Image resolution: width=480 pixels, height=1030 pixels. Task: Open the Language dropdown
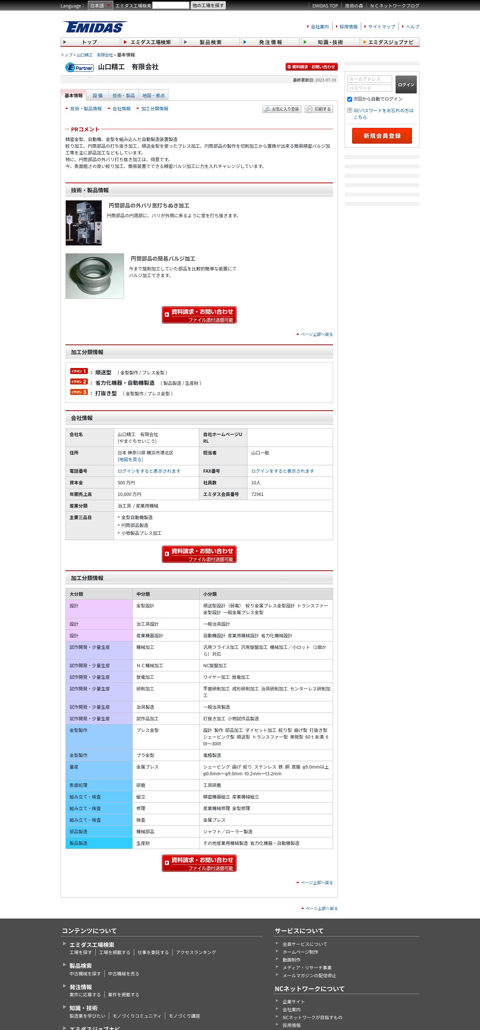pos(100,6)
